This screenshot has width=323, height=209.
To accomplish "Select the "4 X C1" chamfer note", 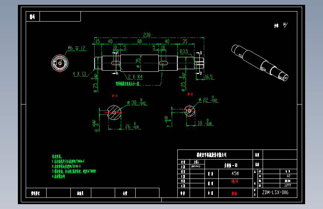I will pos(79,74).
